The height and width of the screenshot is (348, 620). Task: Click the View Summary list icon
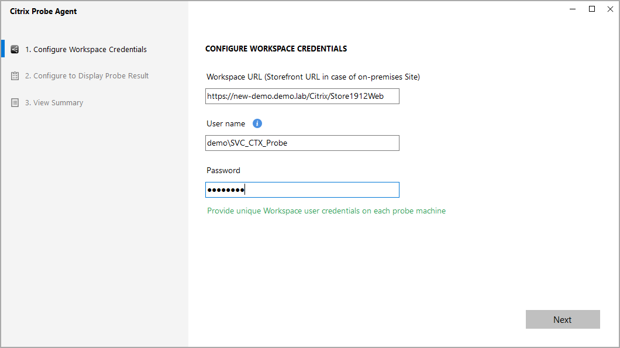[15, 103]
